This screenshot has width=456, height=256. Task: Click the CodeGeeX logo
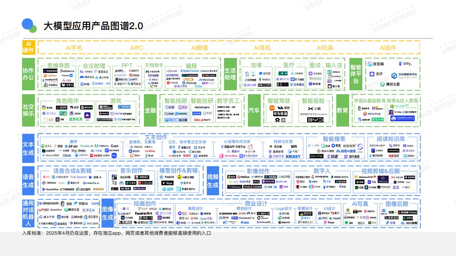coord(190,75)
